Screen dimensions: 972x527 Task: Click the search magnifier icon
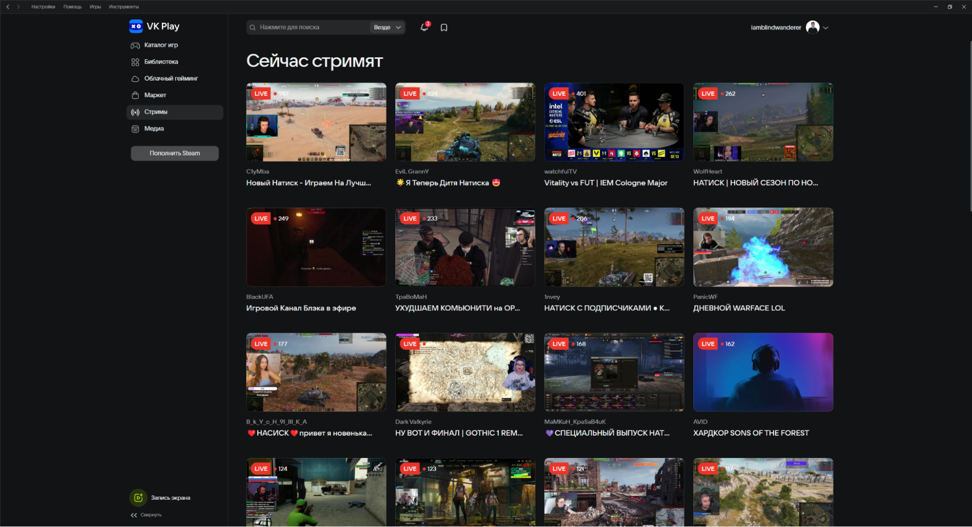[x=252, y=28]
